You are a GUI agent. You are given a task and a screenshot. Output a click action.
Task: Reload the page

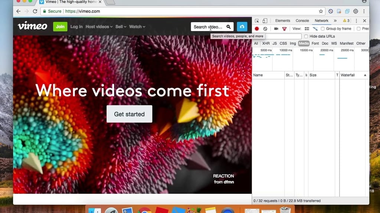tap(35, 11)
